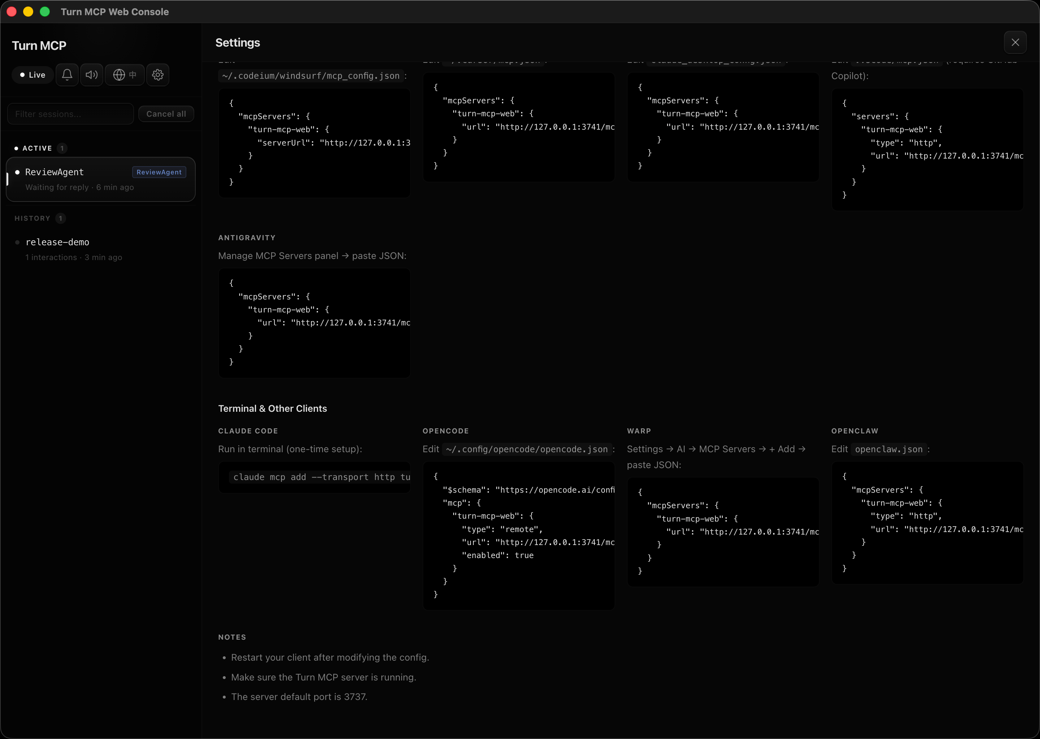
Task: Click the ReviewAgent blue tag badge
Action: pyautogui.click(x=159, y=172)
